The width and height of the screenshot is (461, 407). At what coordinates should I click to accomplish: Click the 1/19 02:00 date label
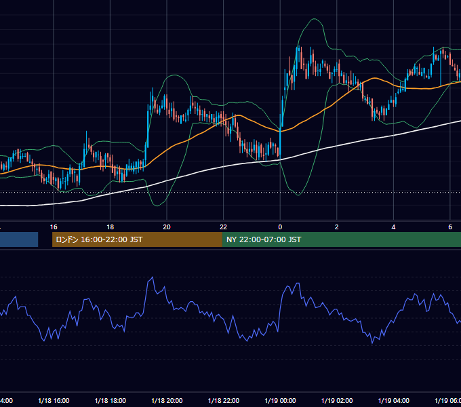point(337,400)
